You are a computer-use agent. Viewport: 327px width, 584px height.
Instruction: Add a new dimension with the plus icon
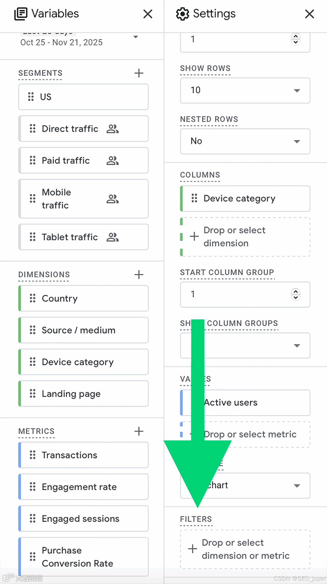(x=139, y=275)
